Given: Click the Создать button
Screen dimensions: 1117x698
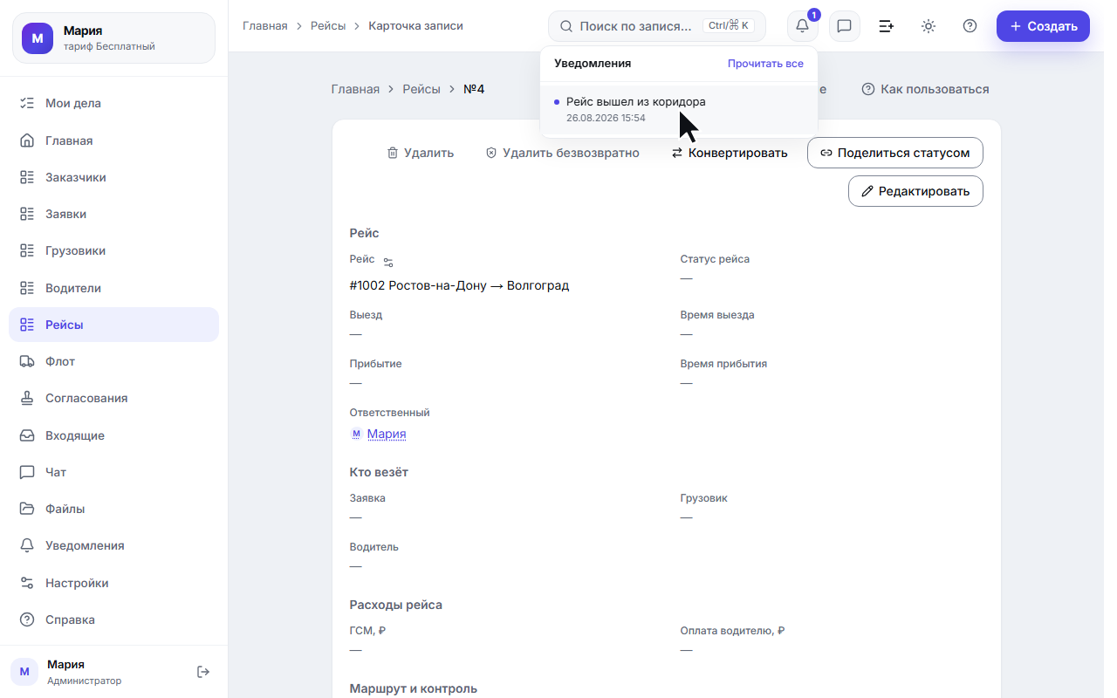Looking at the screenshot, I should click(x=1043, y=26).
